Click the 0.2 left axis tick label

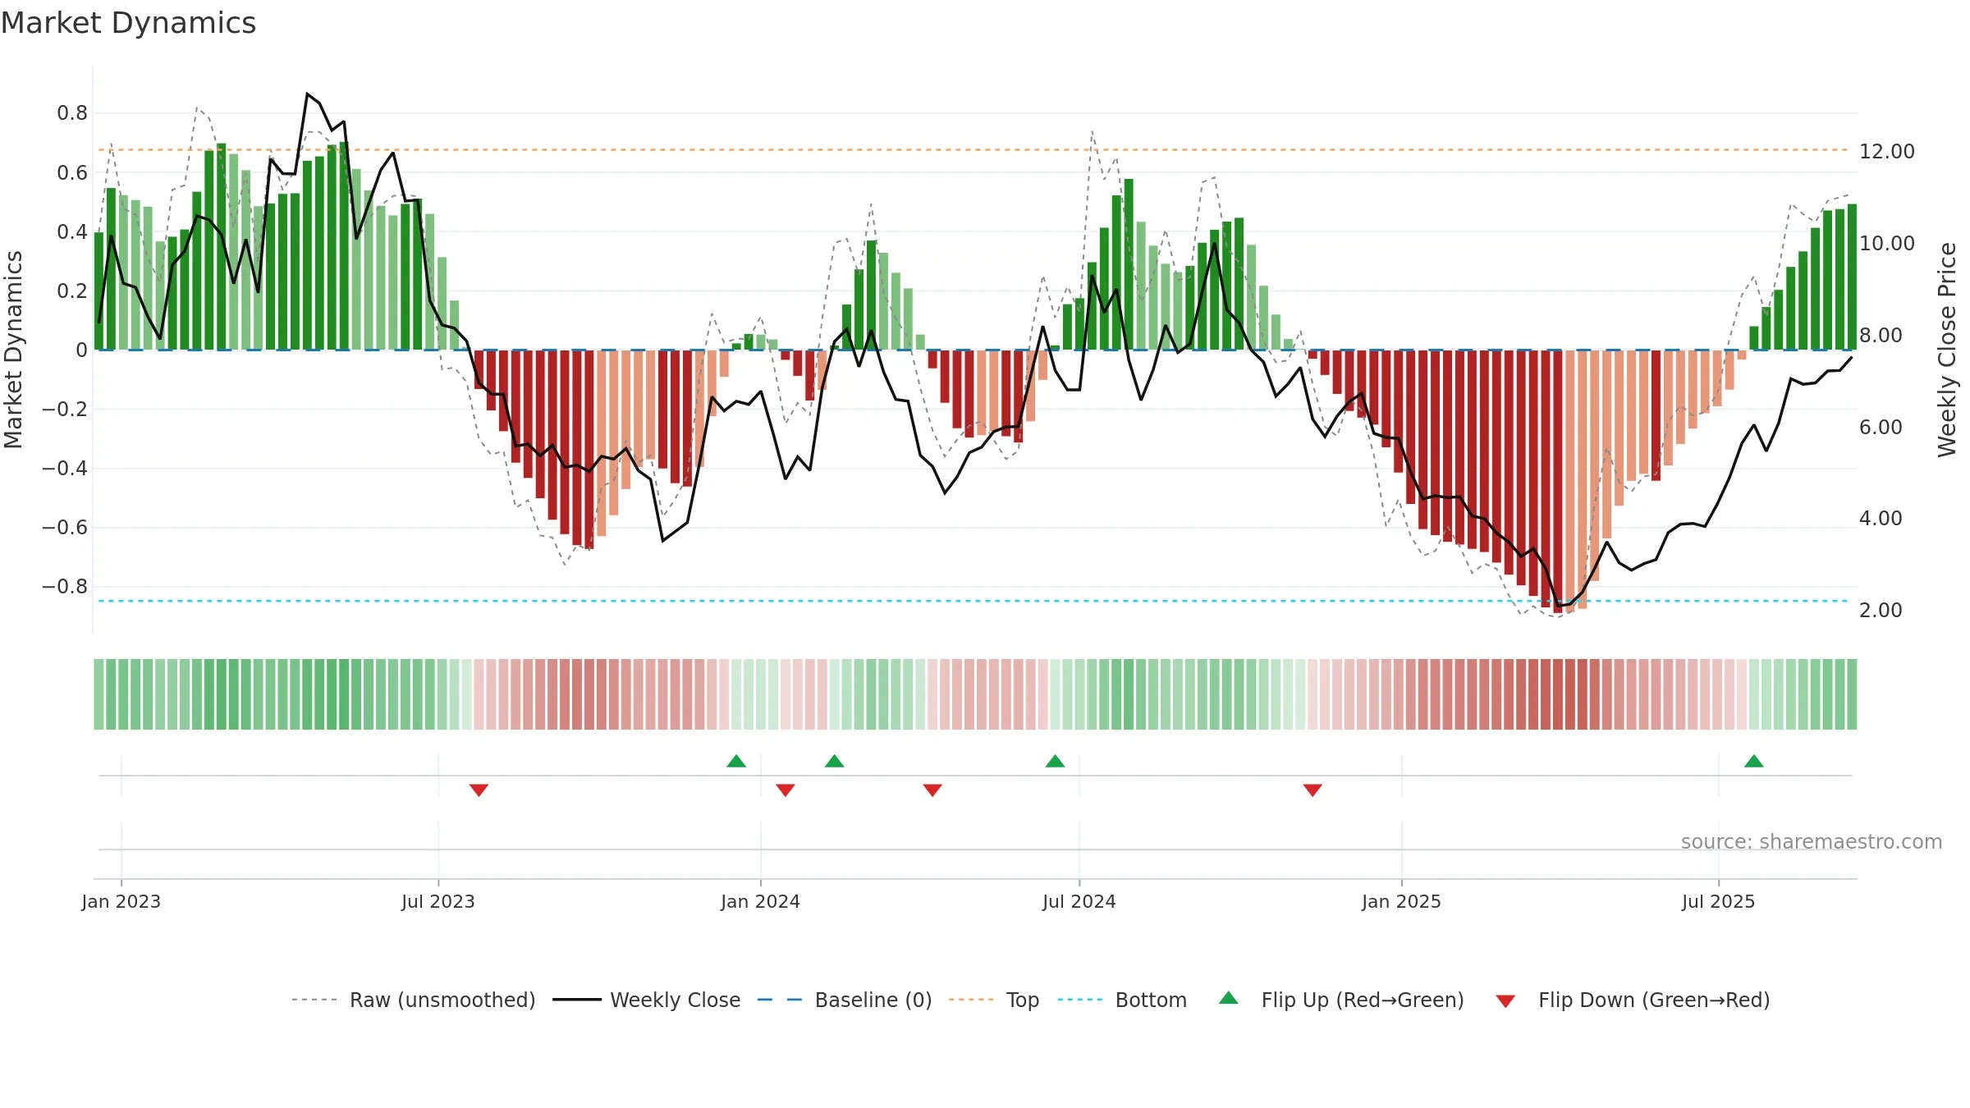pos(72,291)
